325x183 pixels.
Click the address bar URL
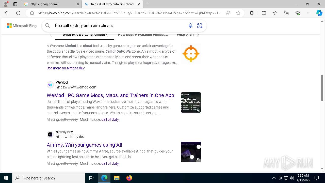pos(129,13)
